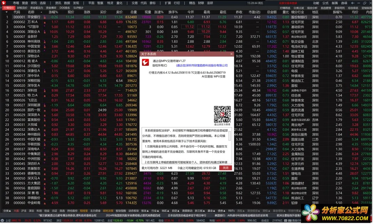Click the QR code in the About dialog
Viewport: 374px width, 224px height.
click(x=222, y=114)
